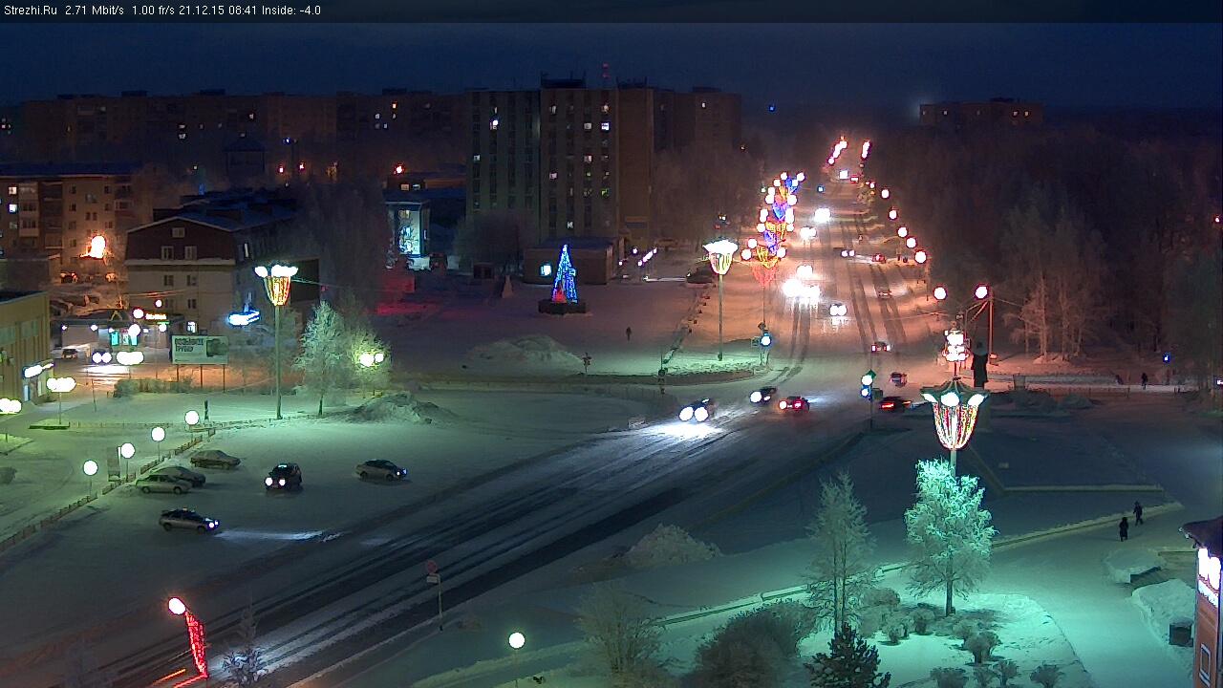Click the Strezhi.Ru overlay text
The width and height of the screenshot is (1223, 688).
(31, 11)
